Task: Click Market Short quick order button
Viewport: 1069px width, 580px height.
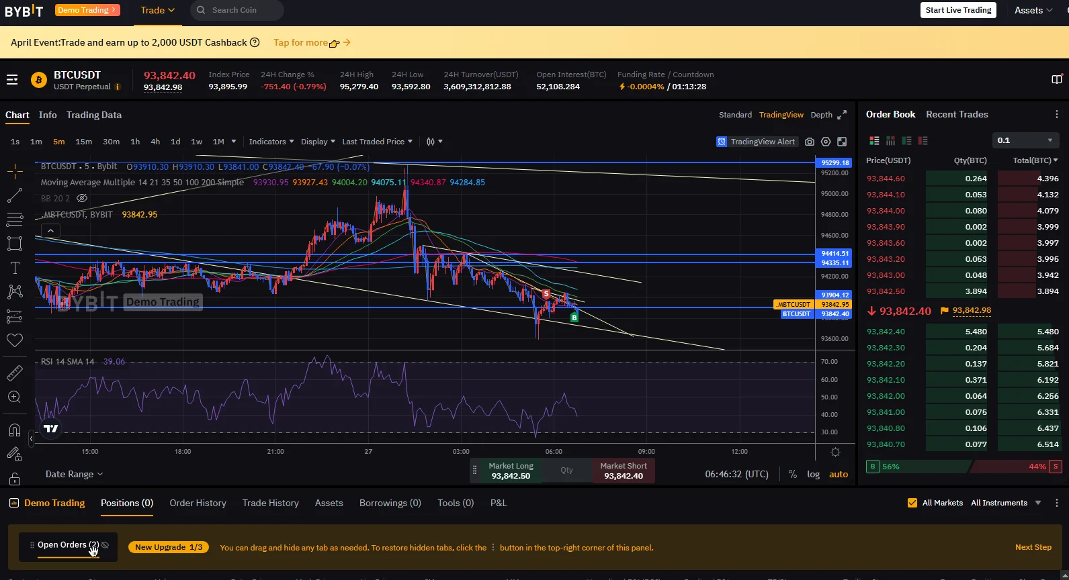Action: [x=624, y=471]
